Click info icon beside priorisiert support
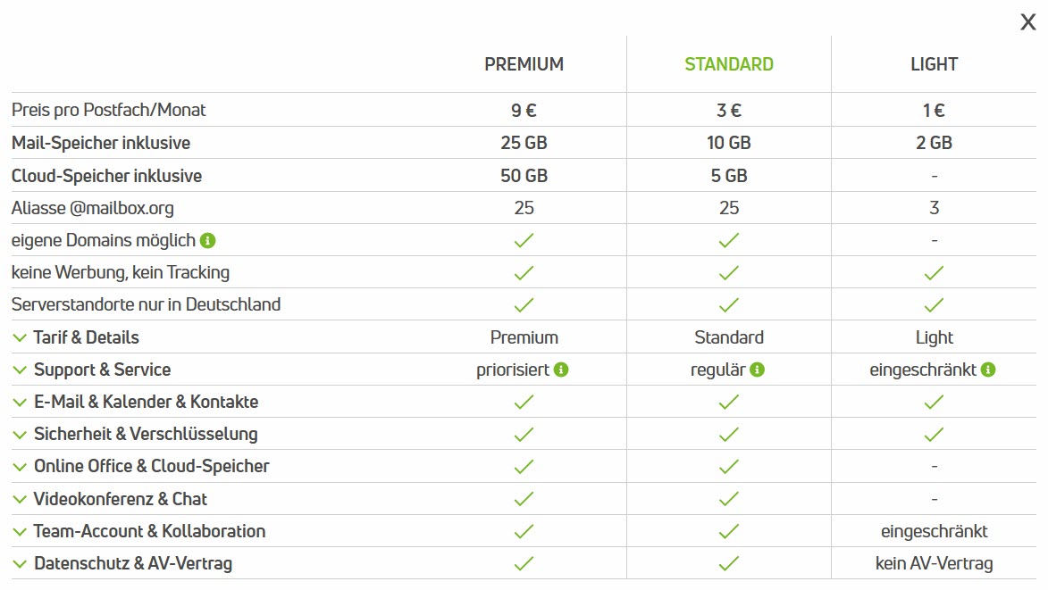Screen dimensions: 1048x590 561,370
